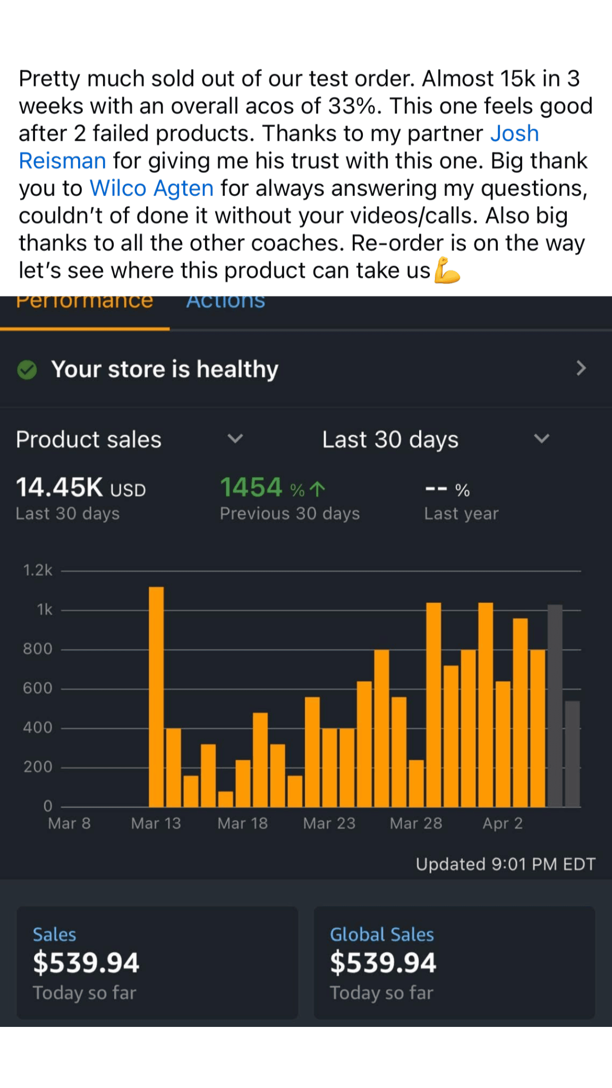
Task: Select the last gray bar in chart
Action: (x=572, y=753)
